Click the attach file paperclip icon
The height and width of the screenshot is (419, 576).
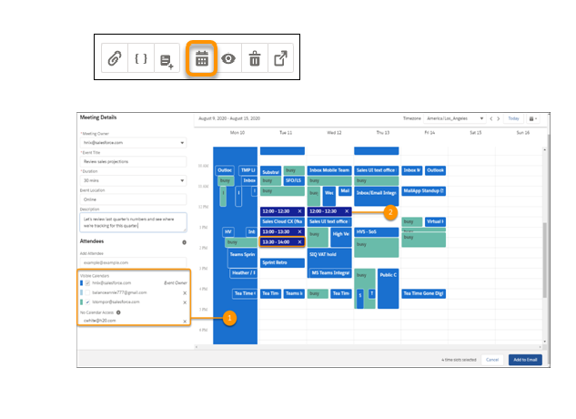tap(115, 59)
